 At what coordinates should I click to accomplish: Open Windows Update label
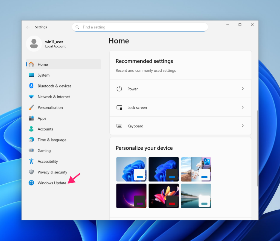(x=52, y=183)
